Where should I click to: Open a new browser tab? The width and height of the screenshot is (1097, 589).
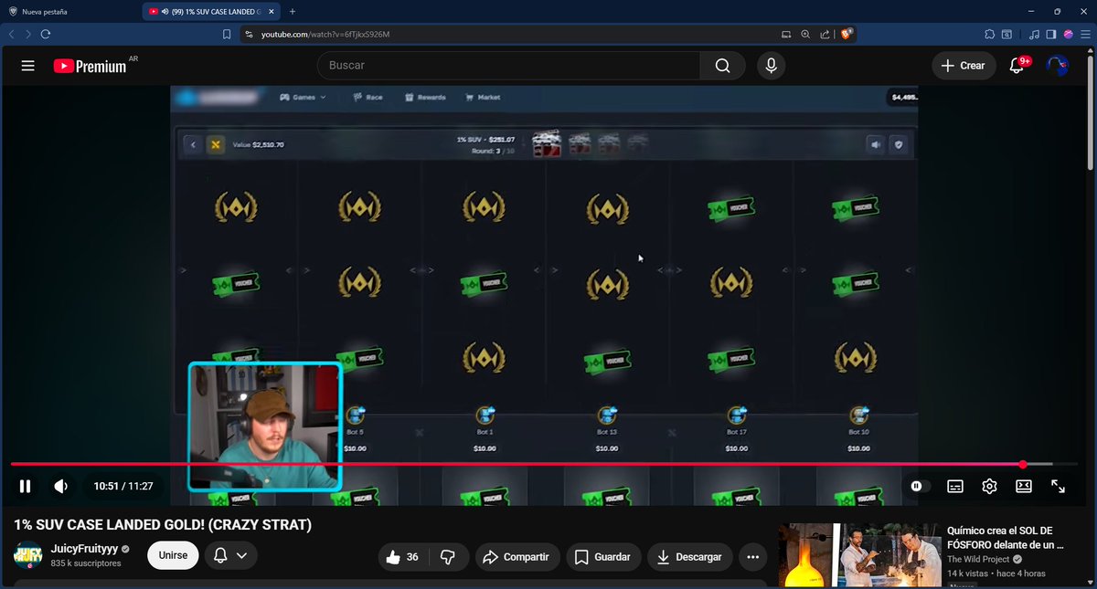tap(293, 12)
